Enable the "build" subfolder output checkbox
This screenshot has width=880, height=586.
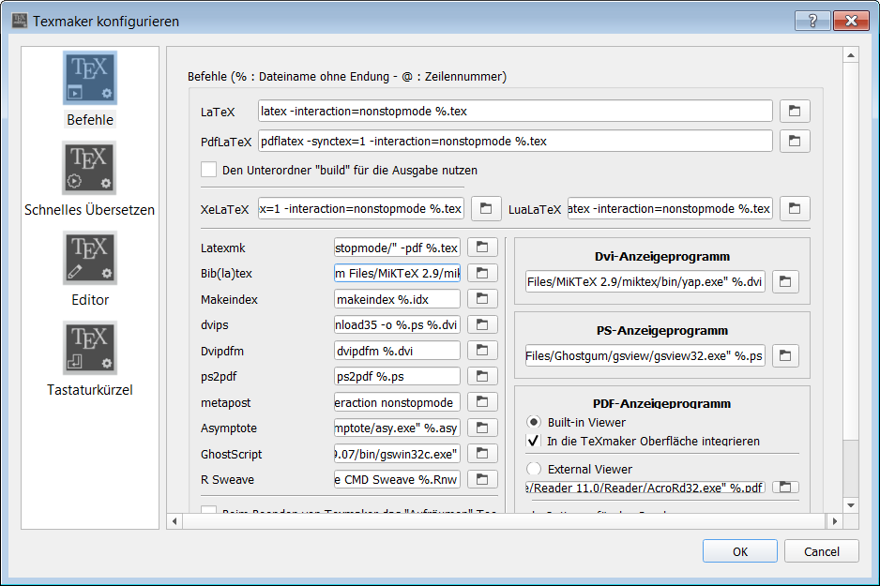(x=209, y=170)
